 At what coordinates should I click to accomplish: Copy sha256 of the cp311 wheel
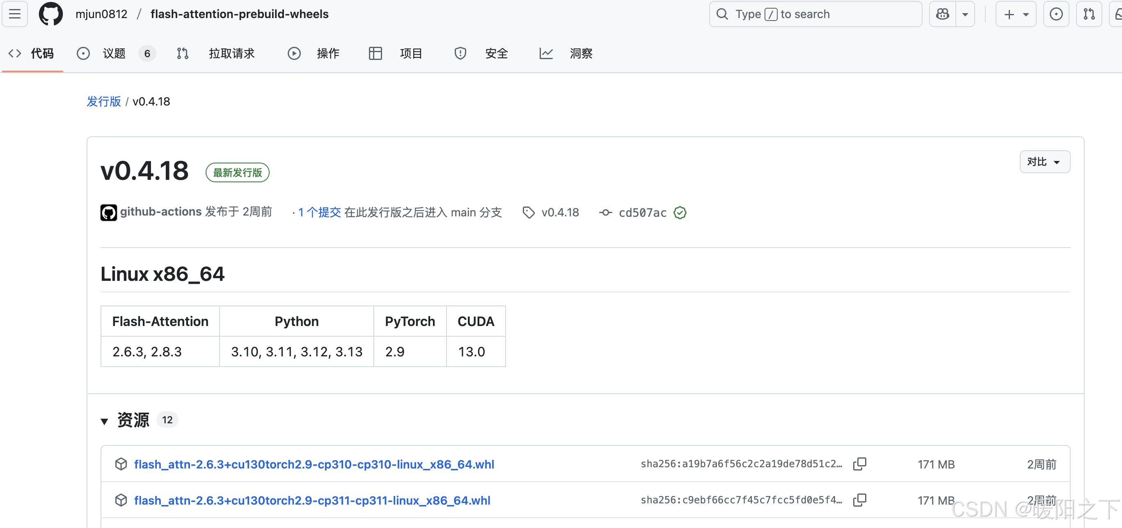point(859,500)
